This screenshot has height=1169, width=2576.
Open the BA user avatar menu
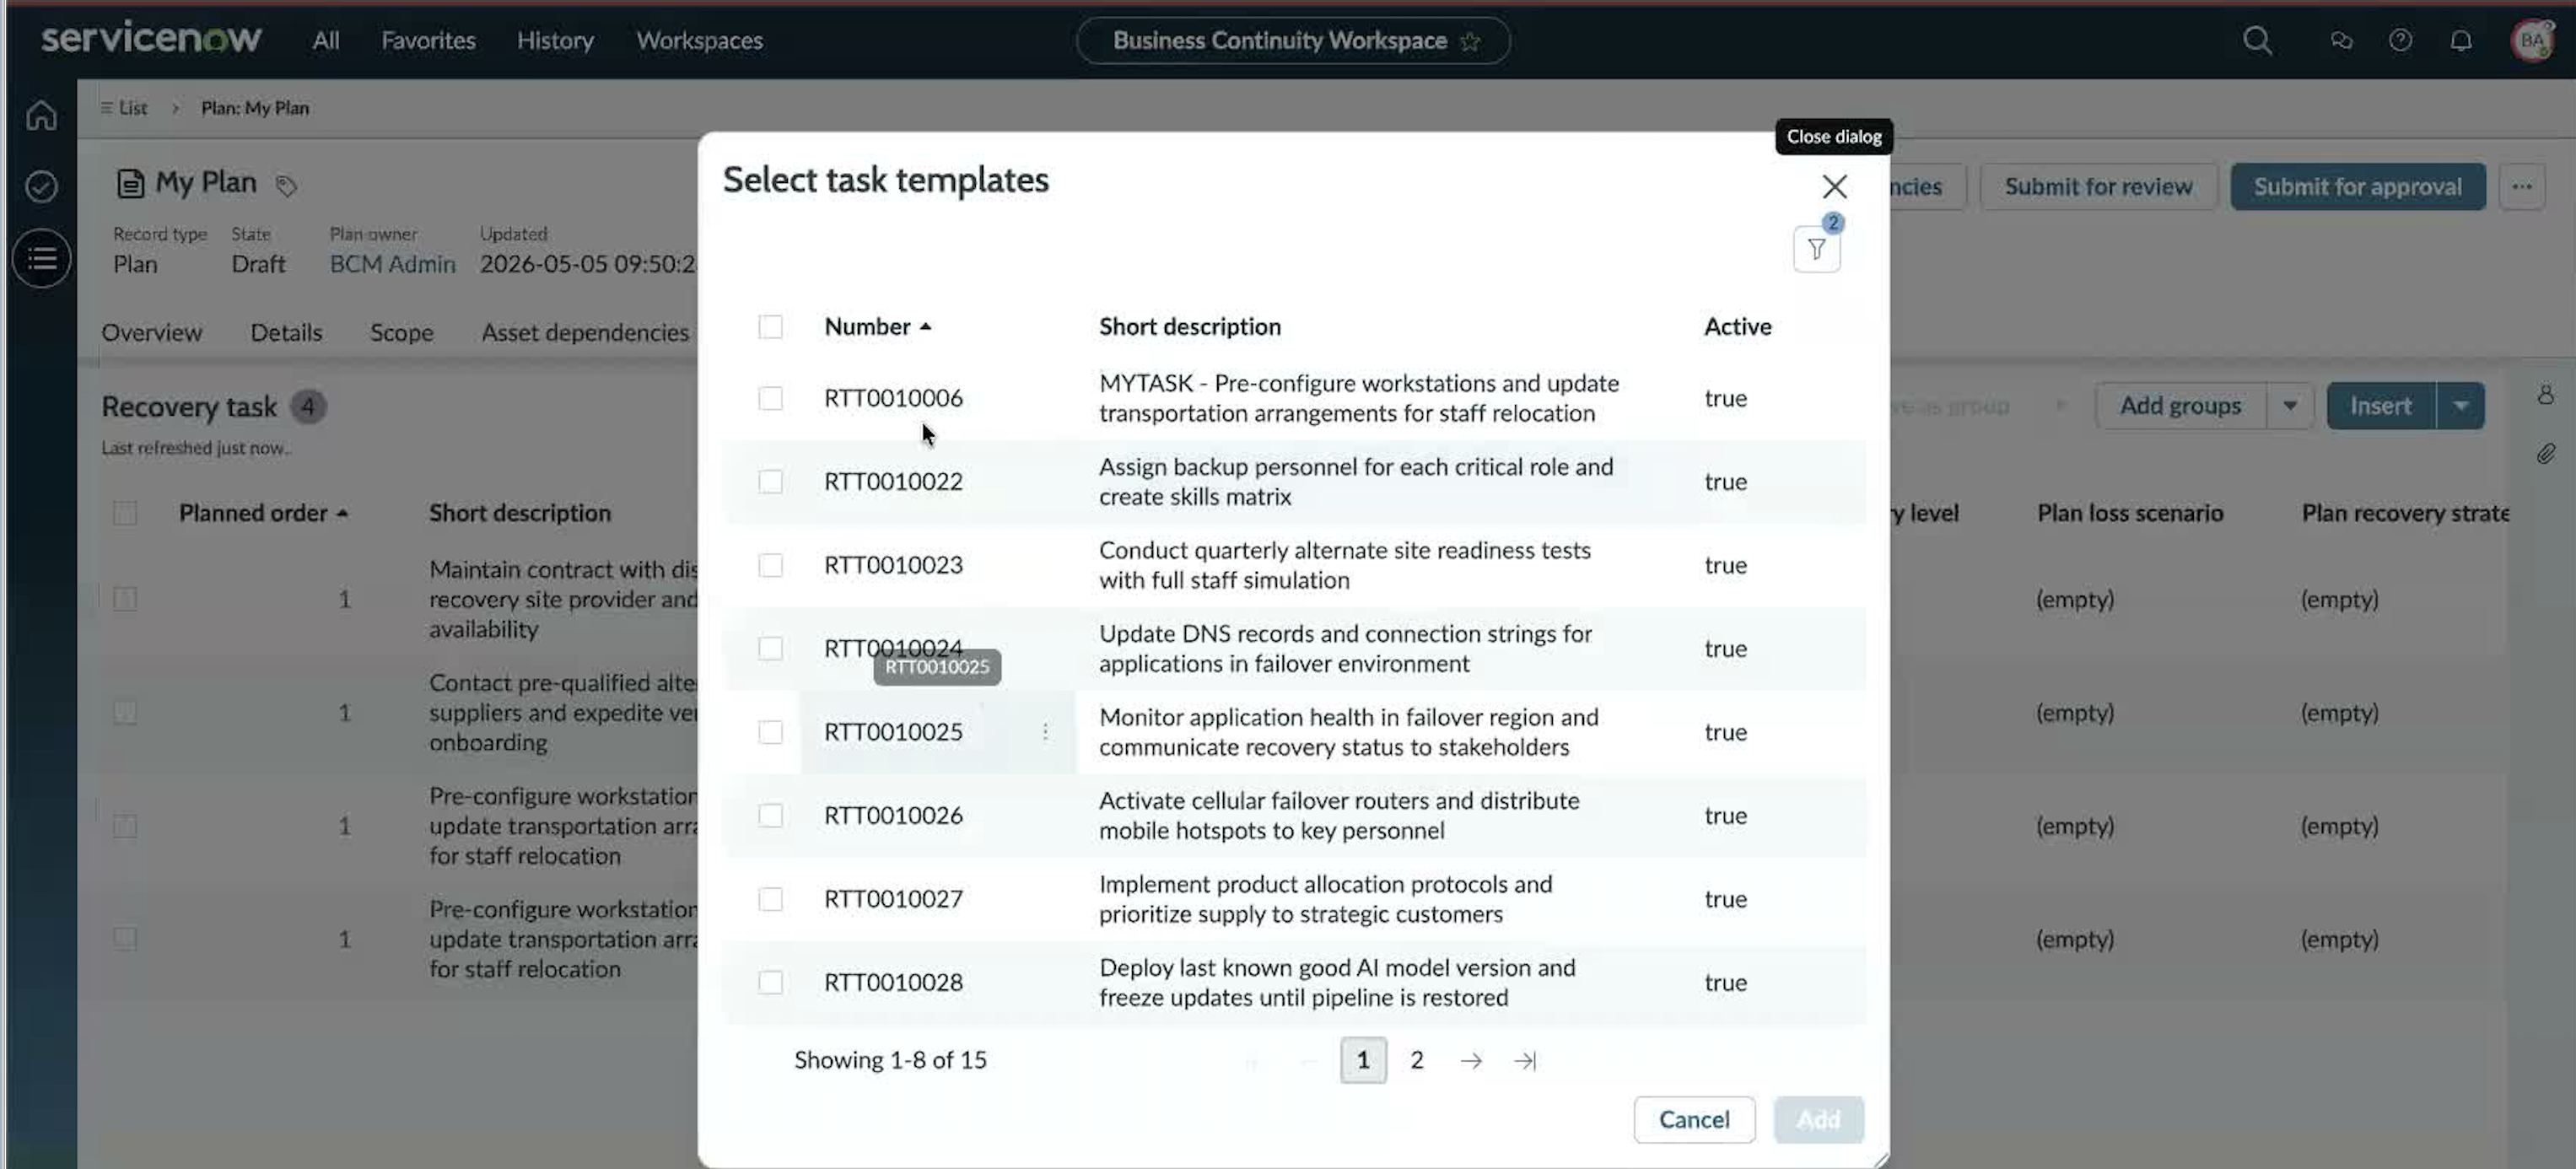point(2532,41)
